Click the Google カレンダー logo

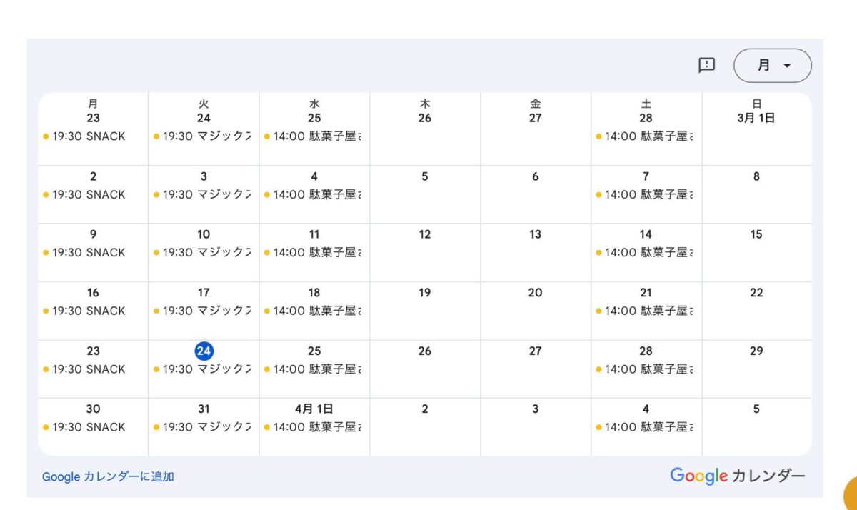click(x=737, y=476)
